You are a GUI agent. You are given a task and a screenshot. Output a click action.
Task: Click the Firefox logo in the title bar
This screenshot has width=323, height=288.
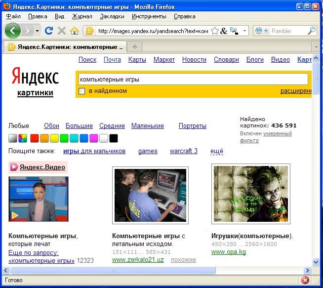[7, 6]
